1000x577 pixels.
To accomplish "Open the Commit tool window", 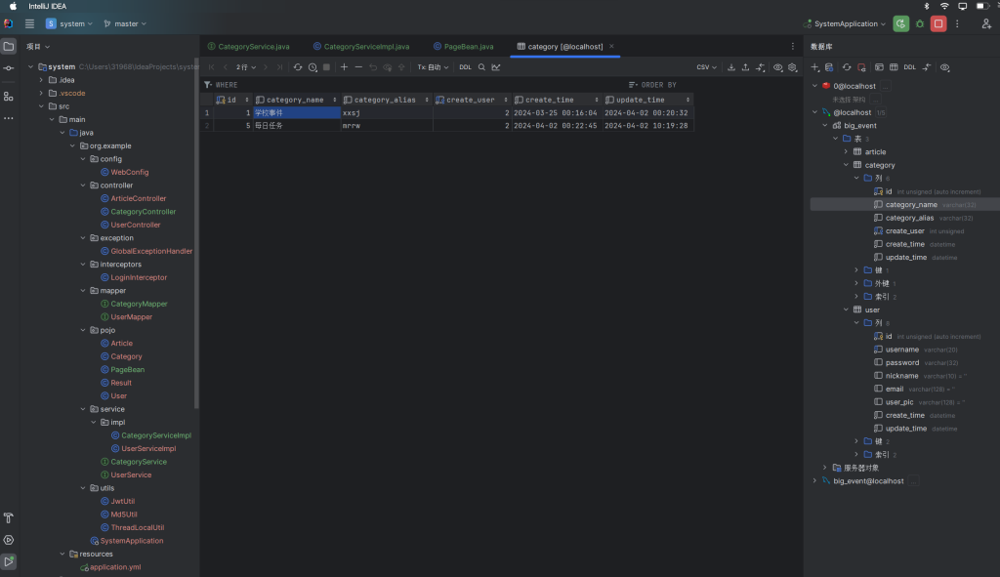I will pyautogui.click(x=9, y=67).
